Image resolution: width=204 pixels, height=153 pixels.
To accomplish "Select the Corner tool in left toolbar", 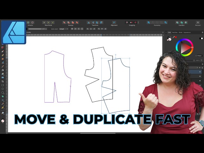I will point(3,47).
